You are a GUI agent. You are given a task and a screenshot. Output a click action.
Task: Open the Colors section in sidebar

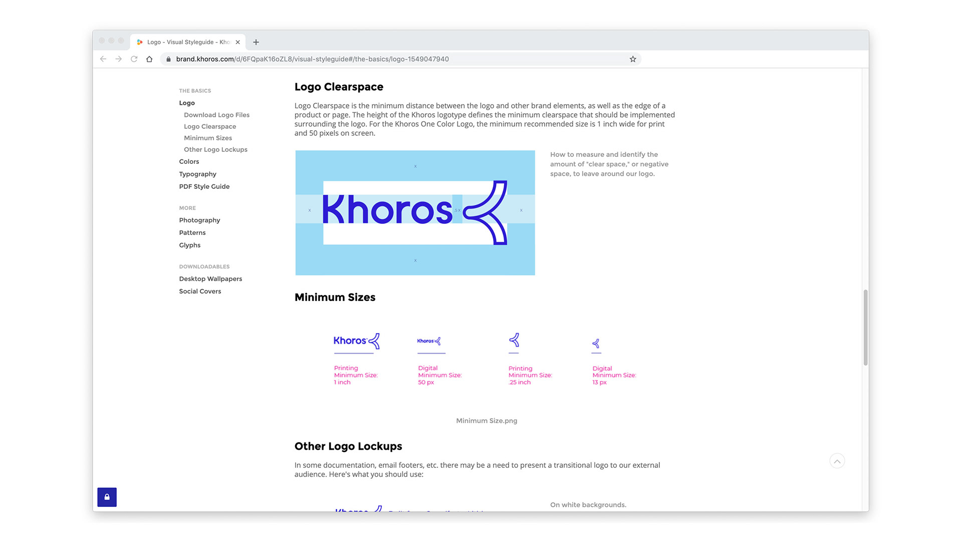tap(189, 161)
